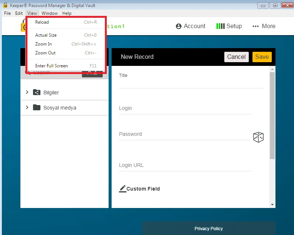Close the open View menu

32,13
